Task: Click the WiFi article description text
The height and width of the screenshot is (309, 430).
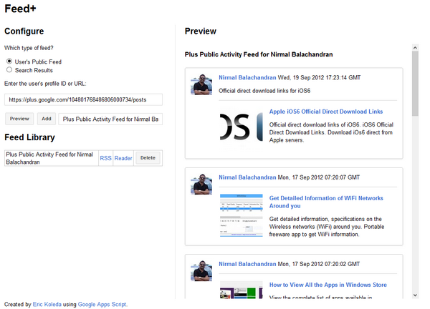Action: pyautogui.click(x=327, y=227)
